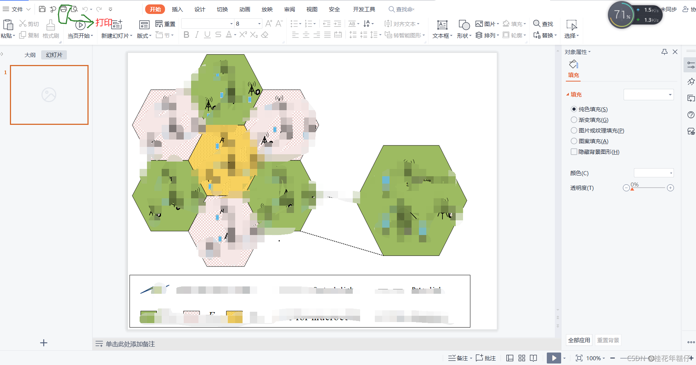Apply subscript X₂ formatting
The image size is (696, 365).
coord(254,35)
